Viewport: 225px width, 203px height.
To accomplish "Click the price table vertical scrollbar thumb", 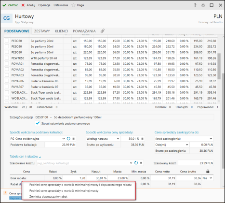I will (219, 66).
